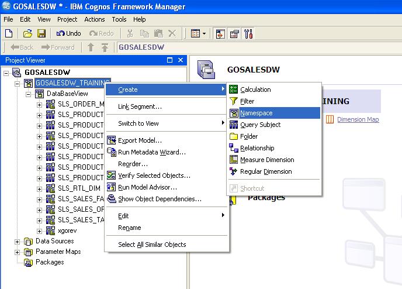The width and height of the screenshot is (402, 289).
Task: Undo the last action
Action: [x=68, y=33]
